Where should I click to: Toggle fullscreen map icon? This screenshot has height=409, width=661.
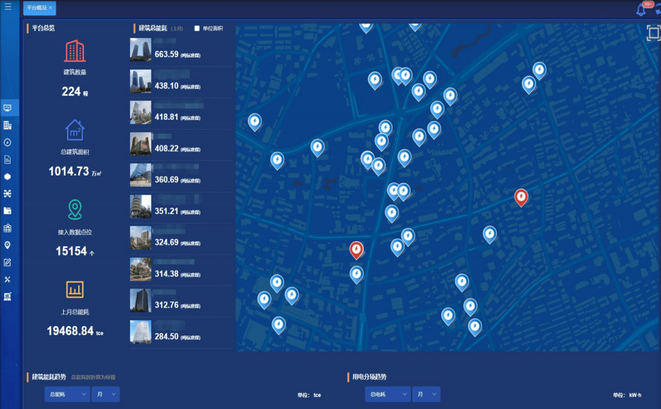click(653, 33)
